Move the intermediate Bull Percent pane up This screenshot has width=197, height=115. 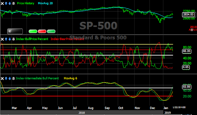click(6, 79)
